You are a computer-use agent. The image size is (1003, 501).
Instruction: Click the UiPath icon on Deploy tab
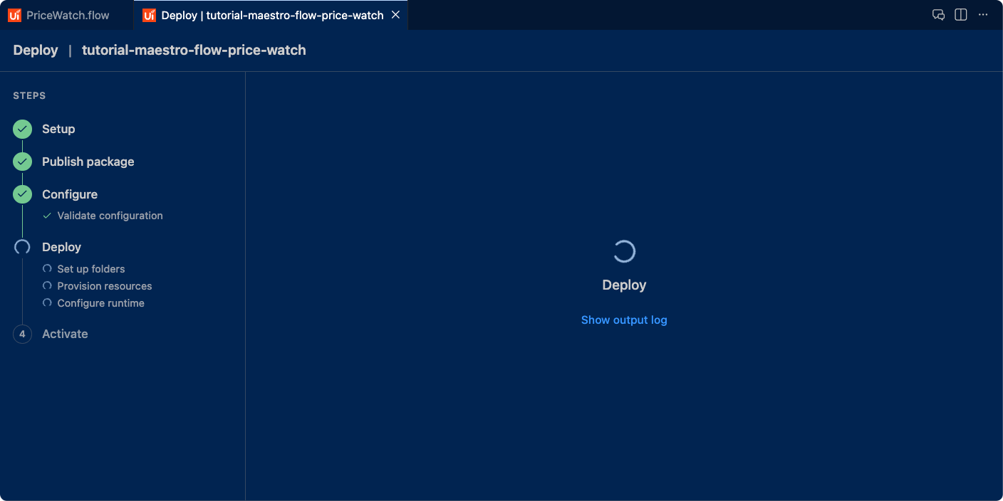tap(149, 15)
